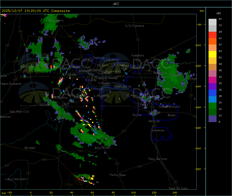Click the Atuel_Norte label

point(122,87)
